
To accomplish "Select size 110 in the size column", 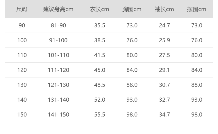I will (x=22, y=55).
